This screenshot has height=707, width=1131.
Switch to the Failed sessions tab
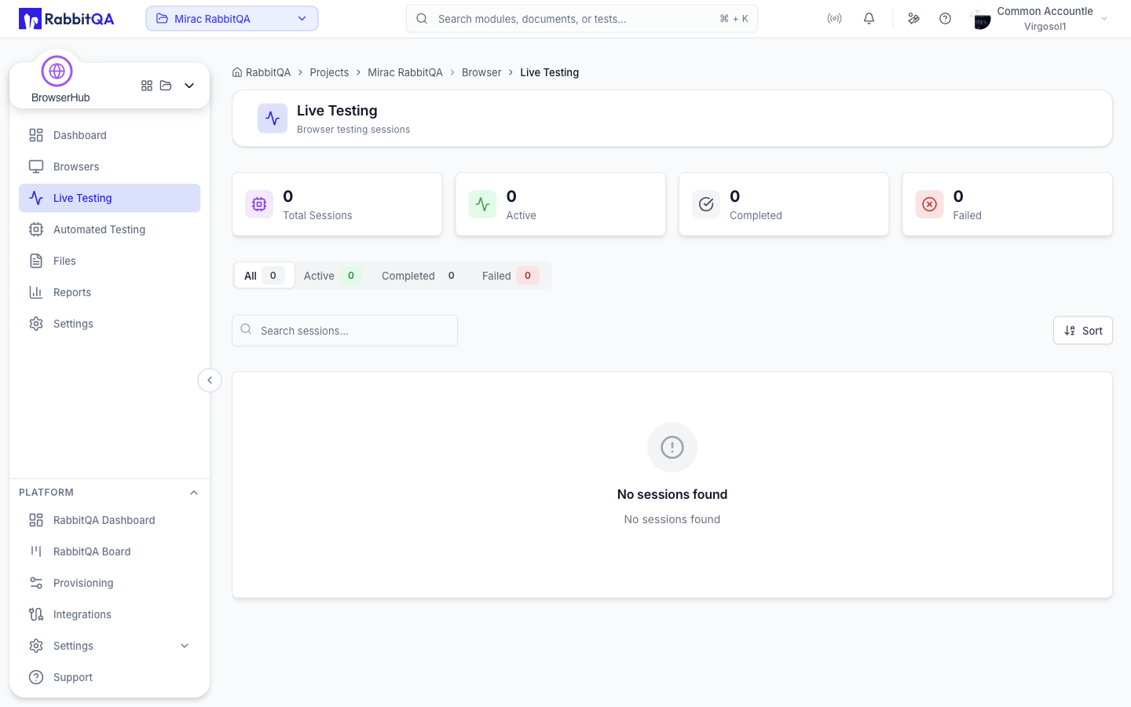511,276
